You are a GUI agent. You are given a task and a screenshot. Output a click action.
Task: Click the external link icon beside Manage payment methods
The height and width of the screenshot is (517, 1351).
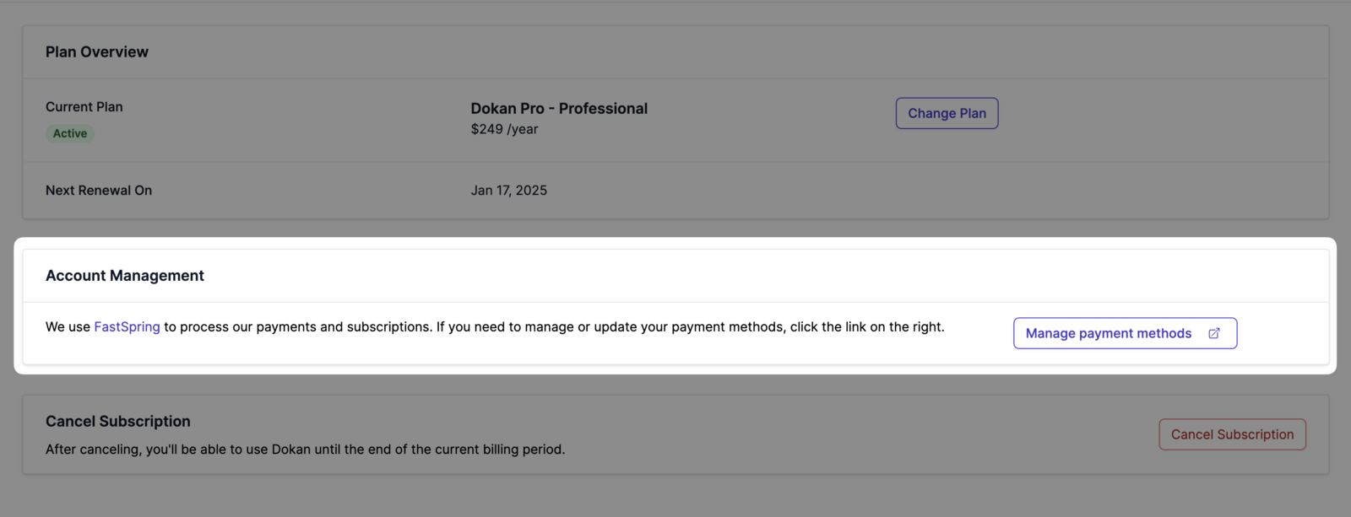pos(1214,333)
